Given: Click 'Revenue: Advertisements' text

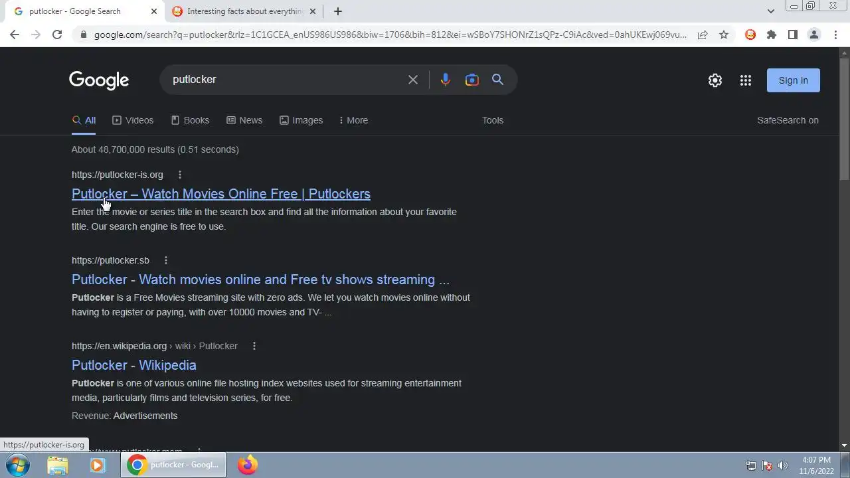Looking at the screenshot, I should (125, 416).
